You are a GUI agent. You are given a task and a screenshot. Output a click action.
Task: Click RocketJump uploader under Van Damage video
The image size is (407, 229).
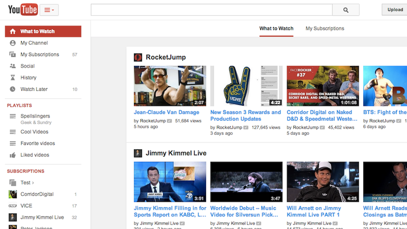(153, 121)
